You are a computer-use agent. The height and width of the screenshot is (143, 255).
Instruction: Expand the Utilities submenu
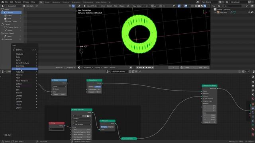pyautogui.click(x=25, y=96)
